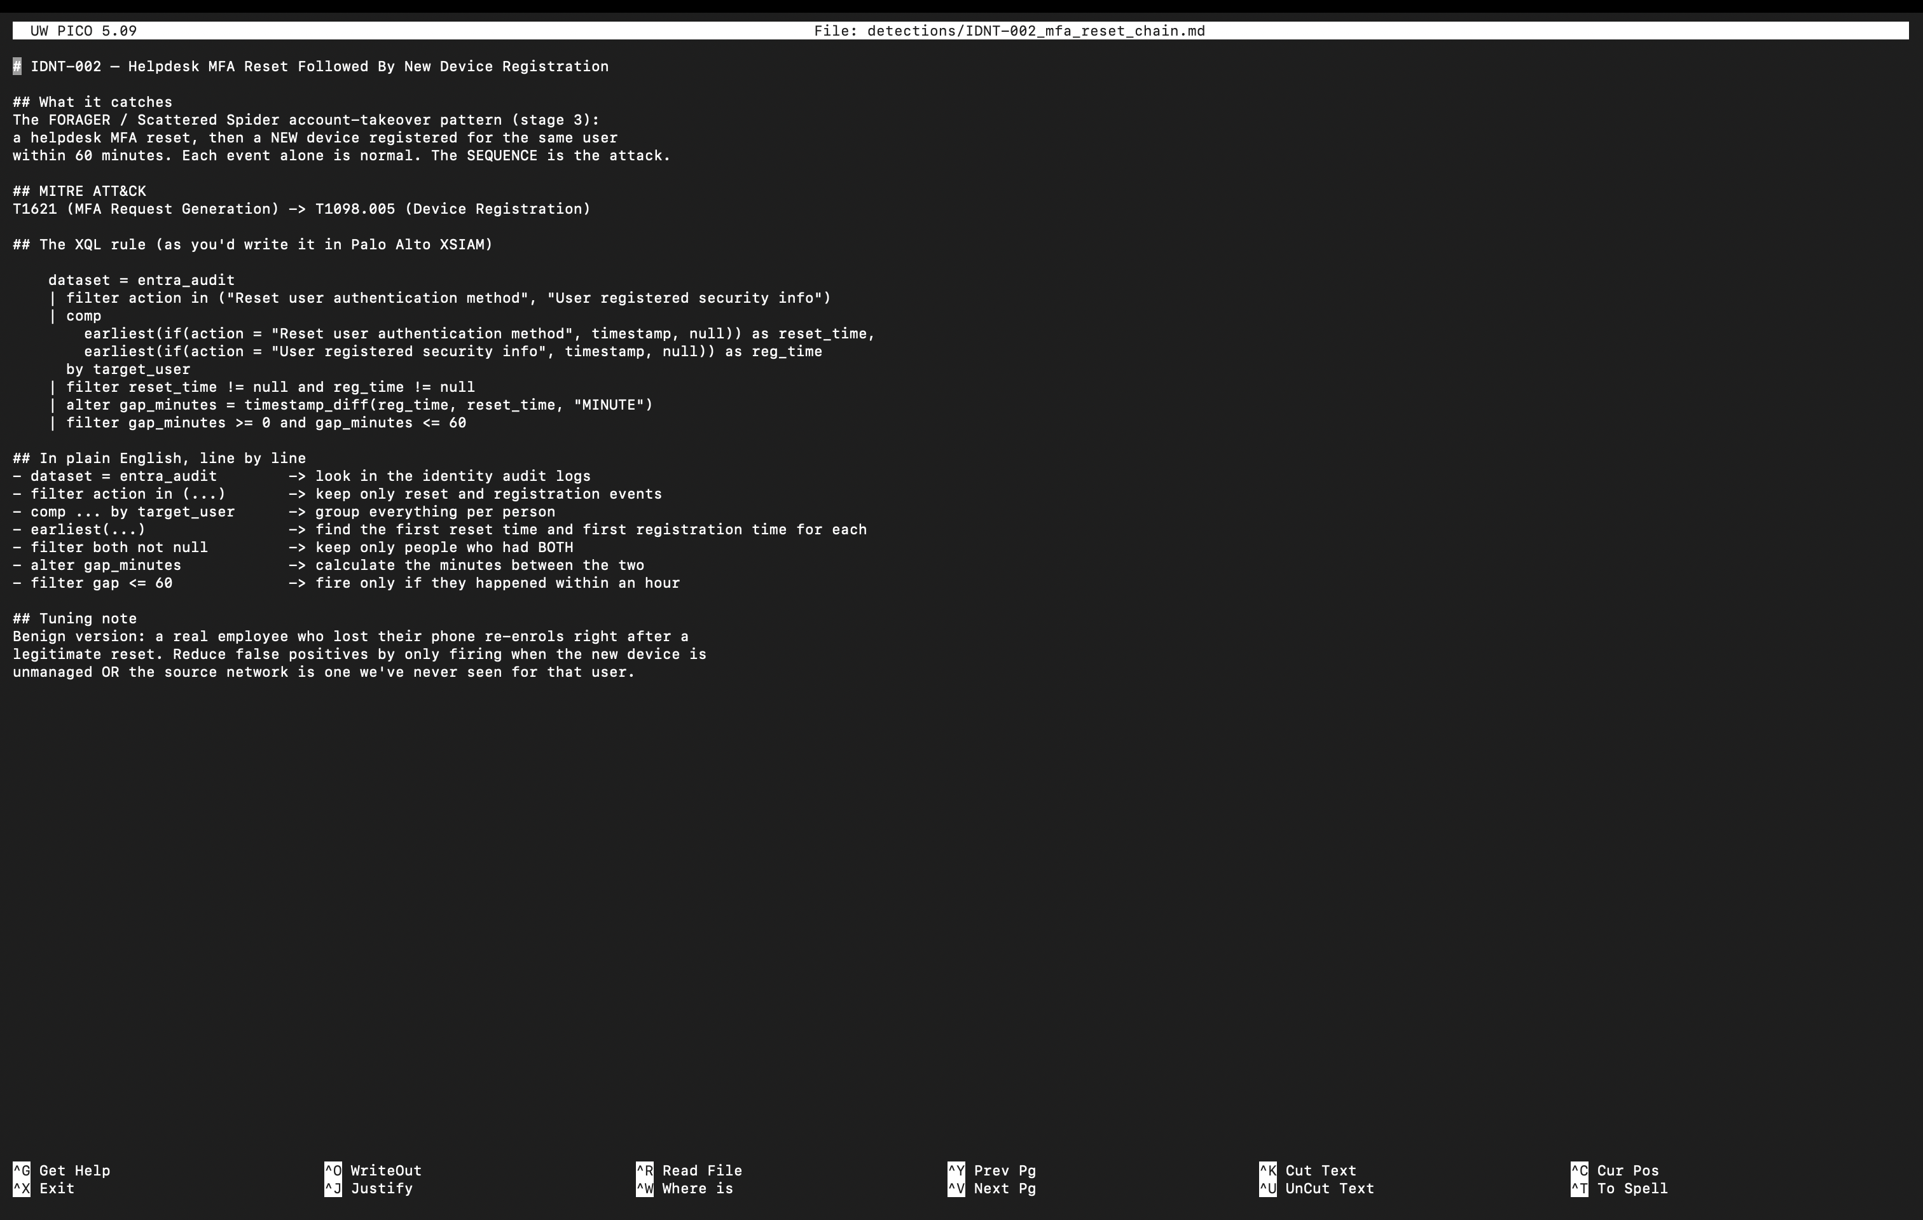Click the UW PICO 5.09 title text
The image size is (1923, 1220).
[84, 31]
